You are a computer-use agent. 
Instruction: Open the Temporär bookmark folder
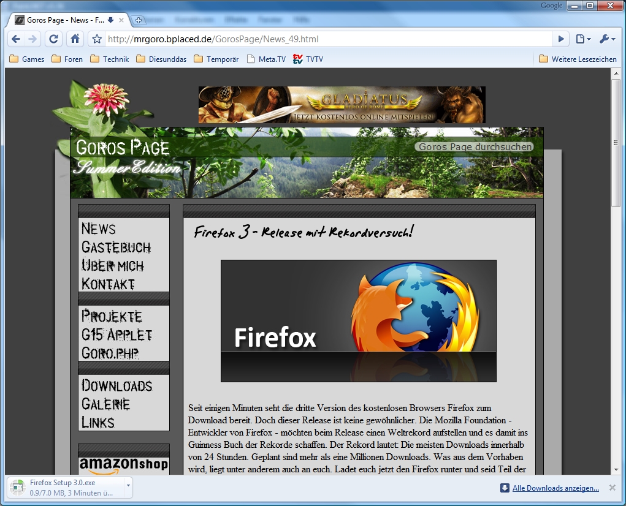click(x=216, y=59)
